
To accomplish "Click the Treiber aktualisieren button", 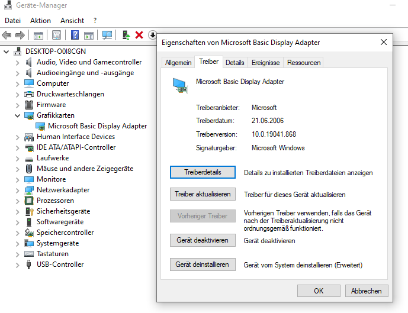I will (203, 194).
